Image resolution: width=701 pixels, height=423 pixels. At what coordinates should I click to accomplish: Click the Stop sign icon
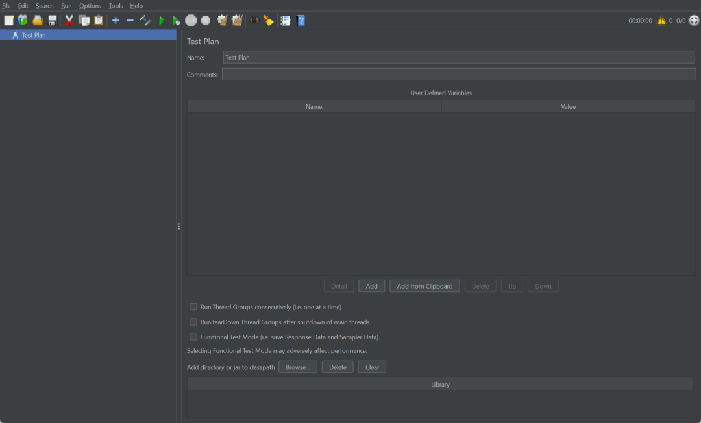coord(191,21)
